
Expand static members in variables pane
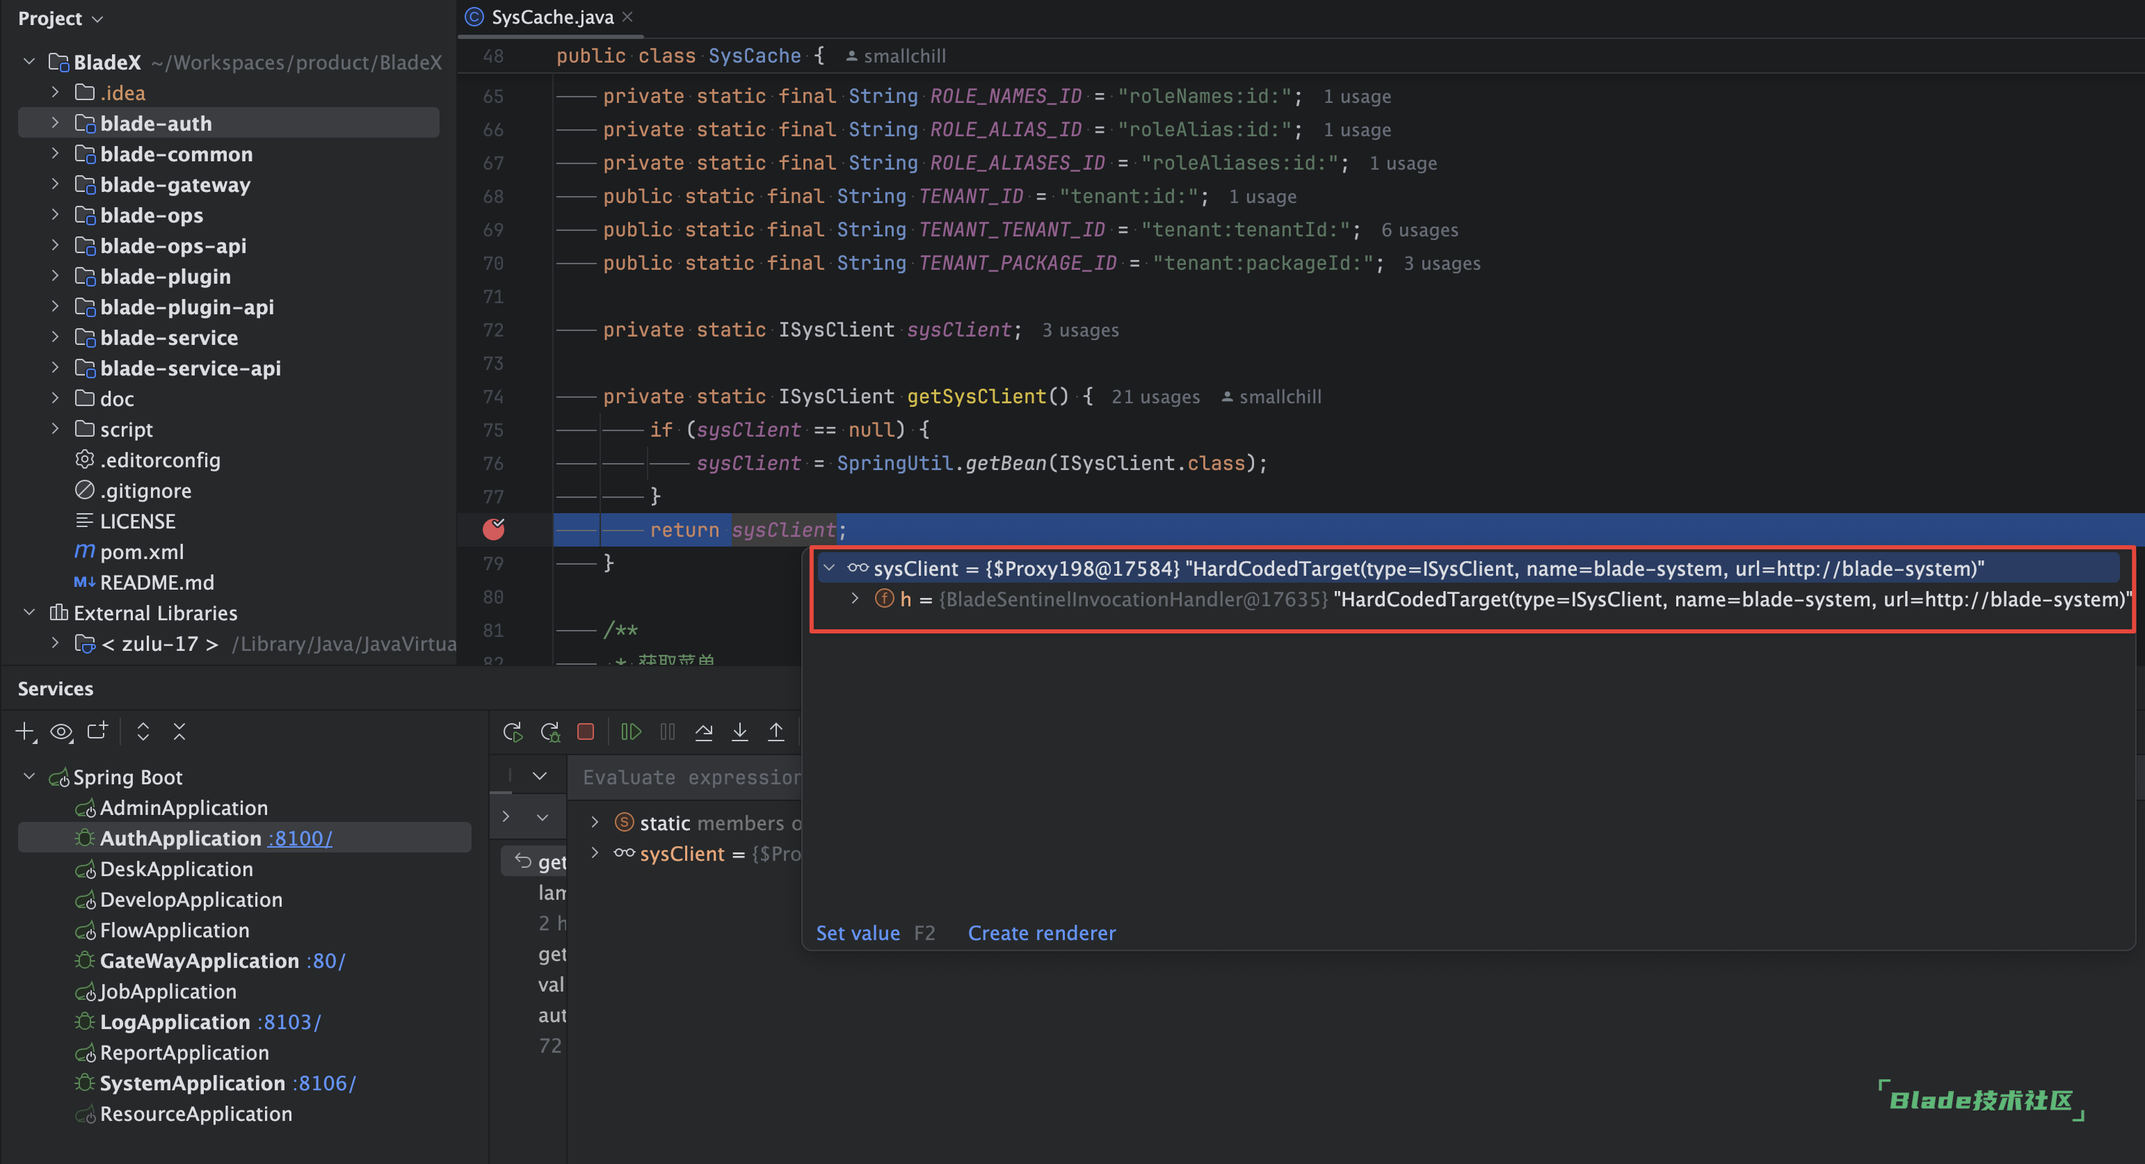coord(595,823)
